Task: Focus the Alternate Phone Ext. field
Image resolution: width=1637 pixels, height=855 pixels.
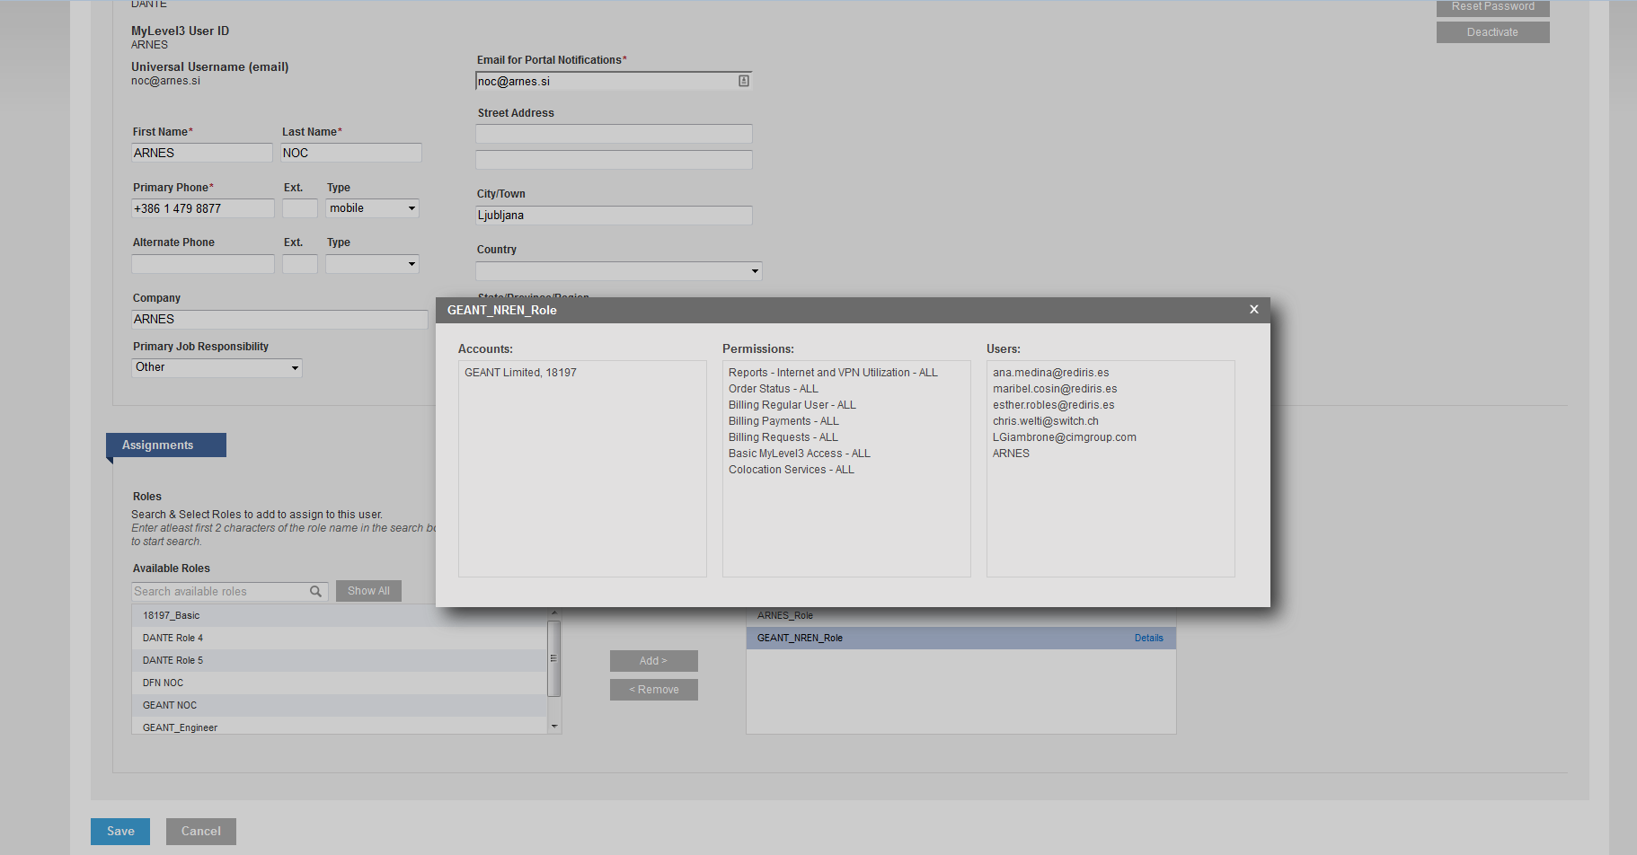Action: [x=300, y=264]
